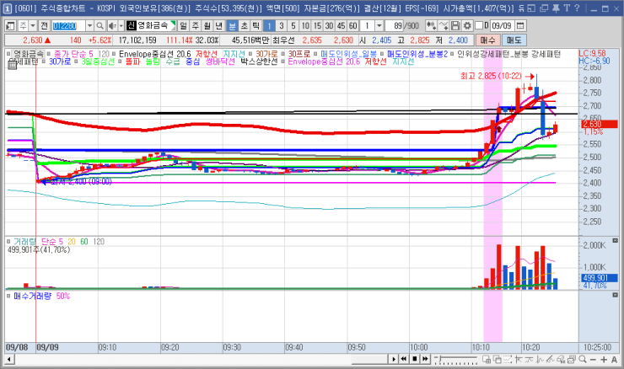Click the bottom bar eraser delete drawing tool icon

pyautogui.click(x=561, y=360)
